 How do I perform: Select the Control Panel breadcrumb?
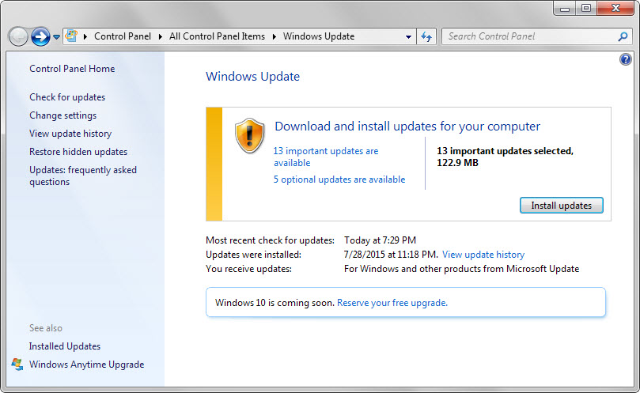coord(123,36)
